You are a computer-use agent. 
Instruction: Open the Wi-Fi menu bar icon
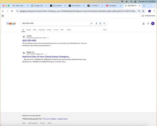click(x=122, y=1)
